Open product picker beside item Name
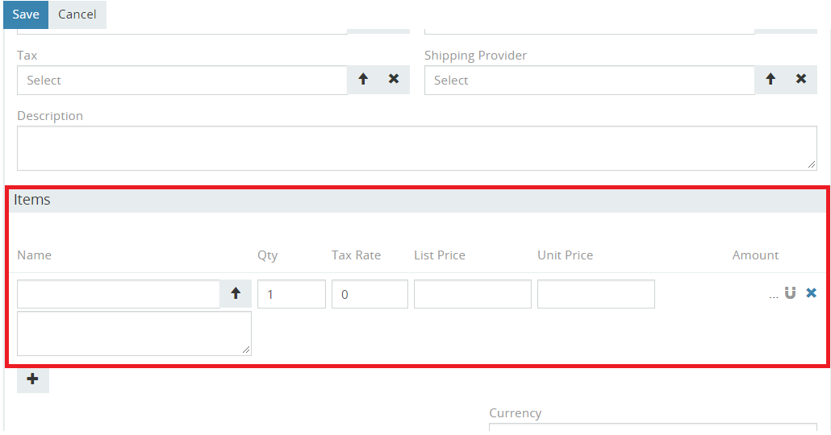 point(236,294)
